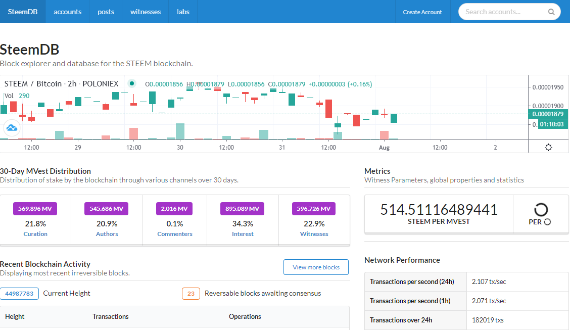Click the 596.726 MV witnesses badge
The width and height of the screenshot is (570, 330).
(x=314, y=209)
